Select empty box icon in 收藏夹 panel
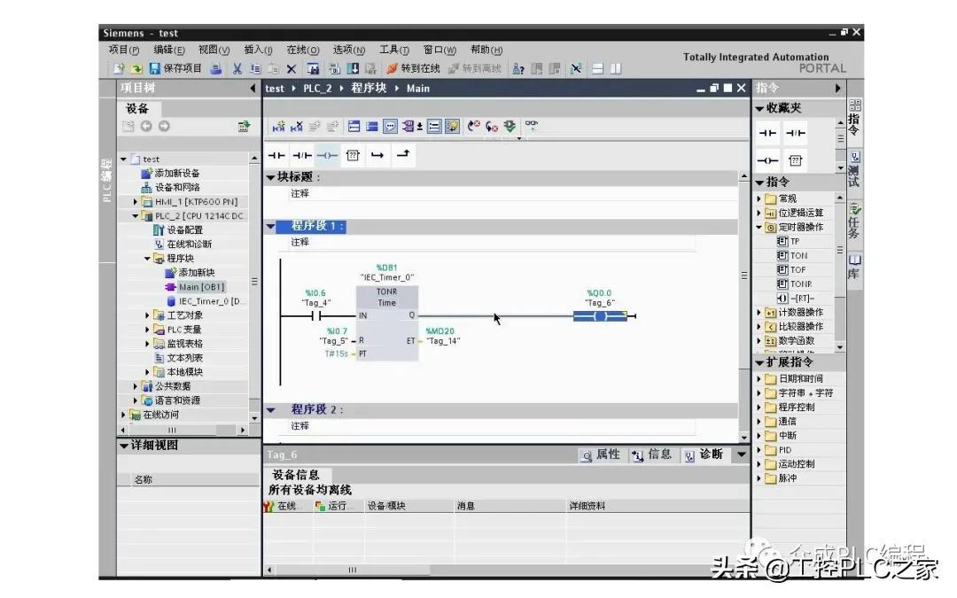Image resolution: width=957 pixels, height=598 pixels. [x=795, y=160]
